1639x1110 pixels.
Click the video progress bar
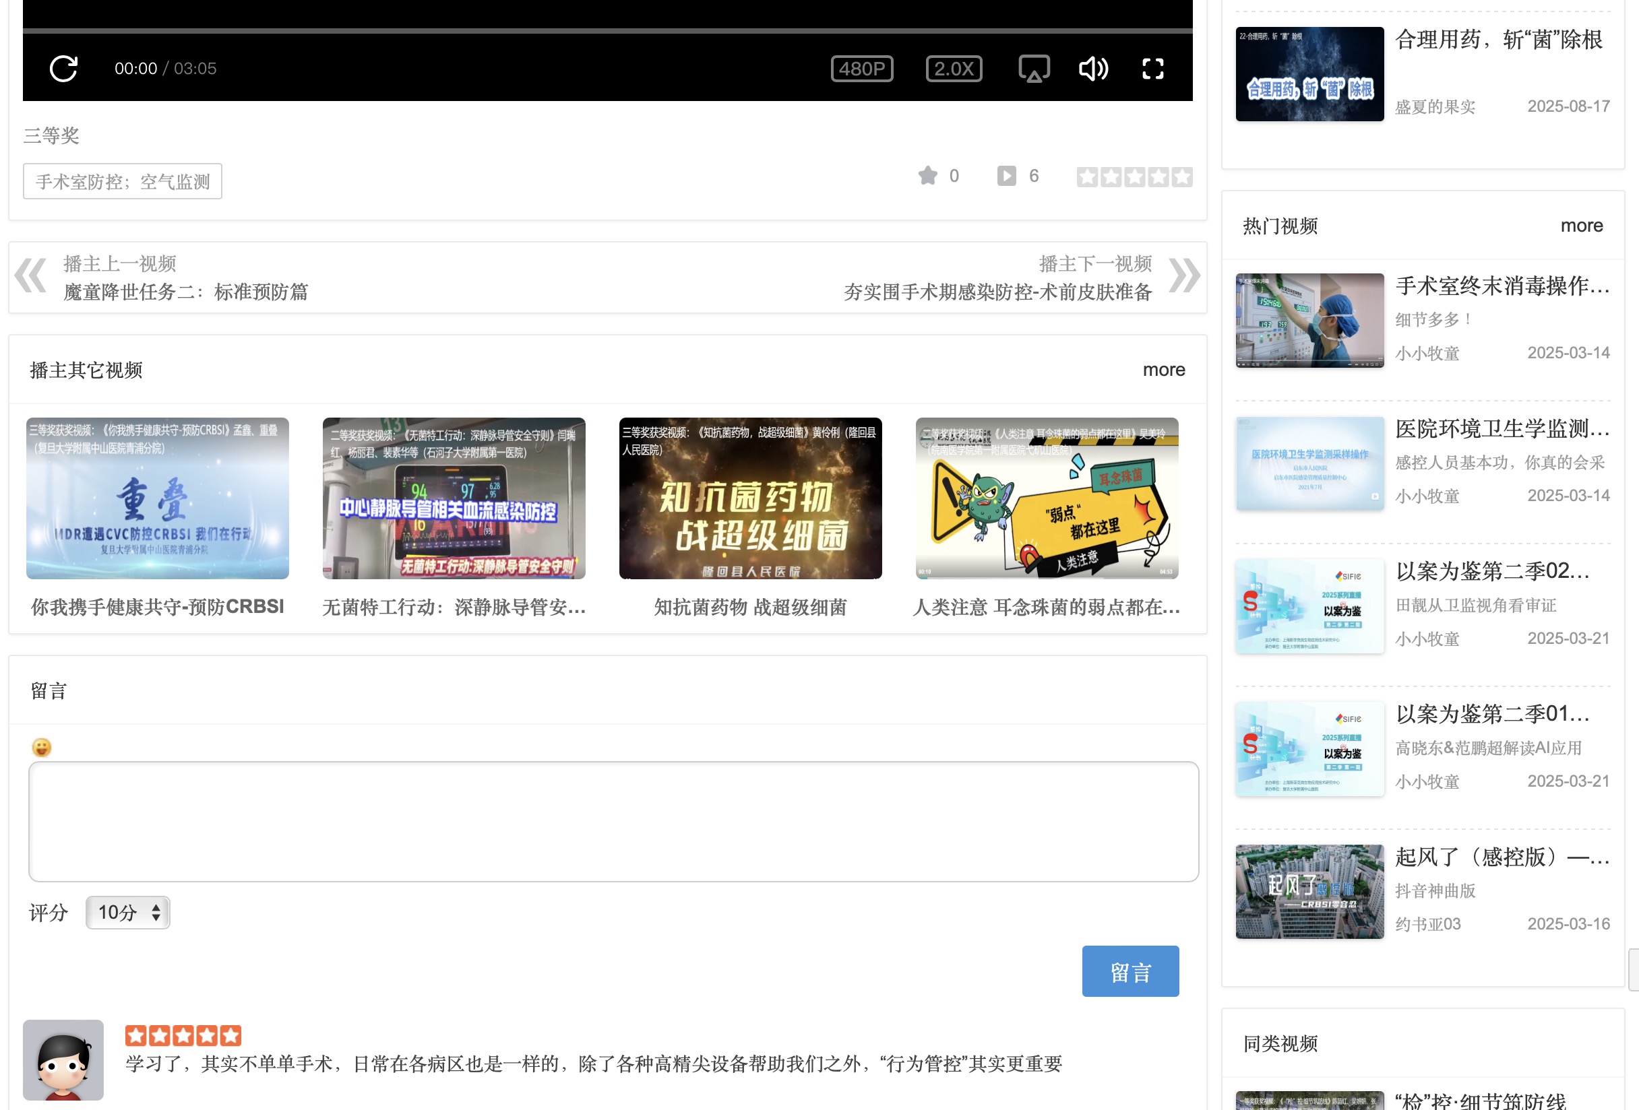(607, 31)
